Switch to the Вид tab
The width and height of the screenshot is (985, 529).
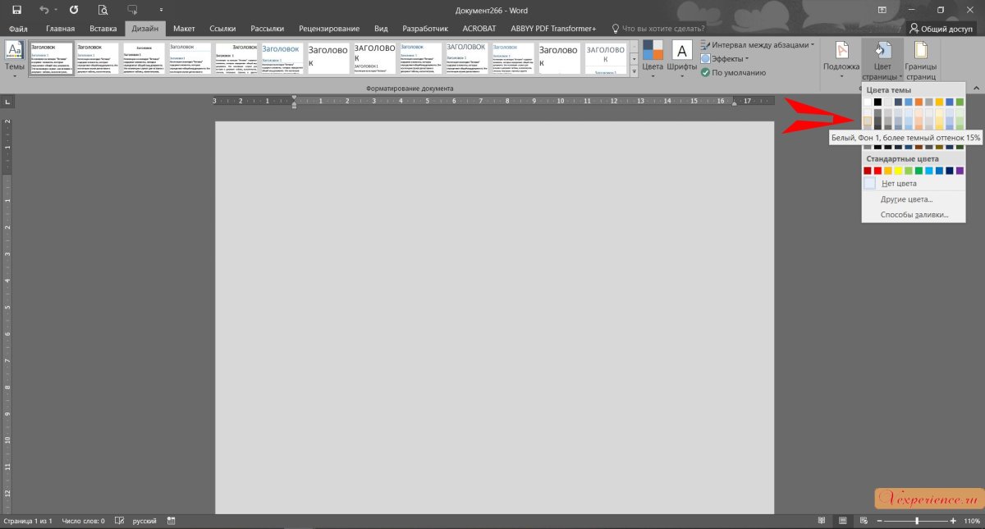pos(381,29)
